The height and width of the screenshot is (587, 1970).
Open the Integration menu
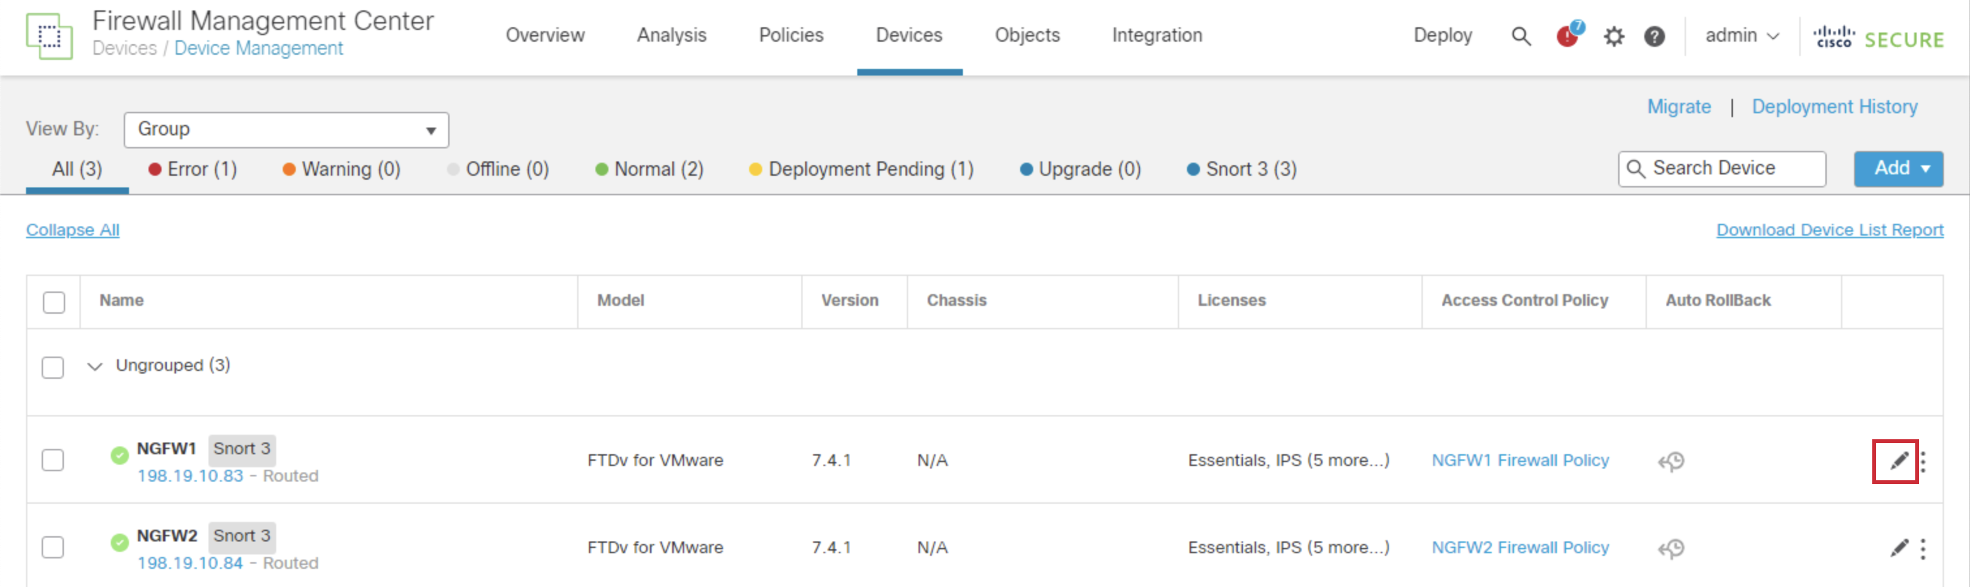1156,35
